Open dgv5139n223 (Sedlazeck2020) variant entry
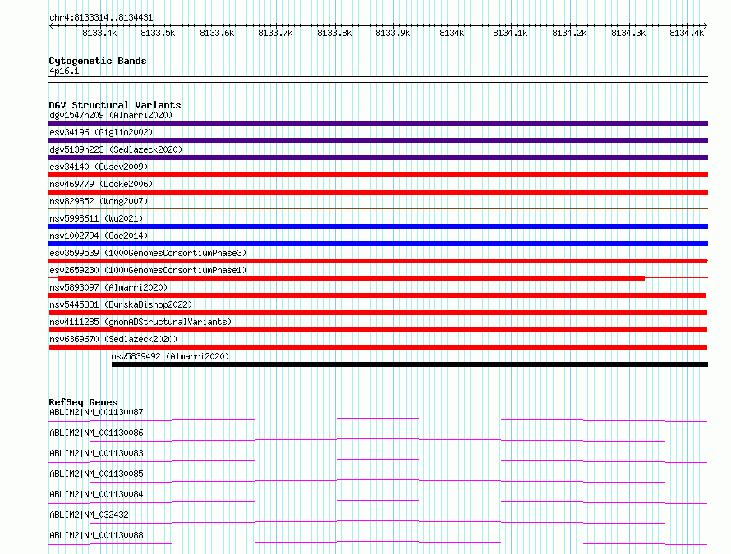Viewport: 731px width, 554px height. [x=116, y=149]
